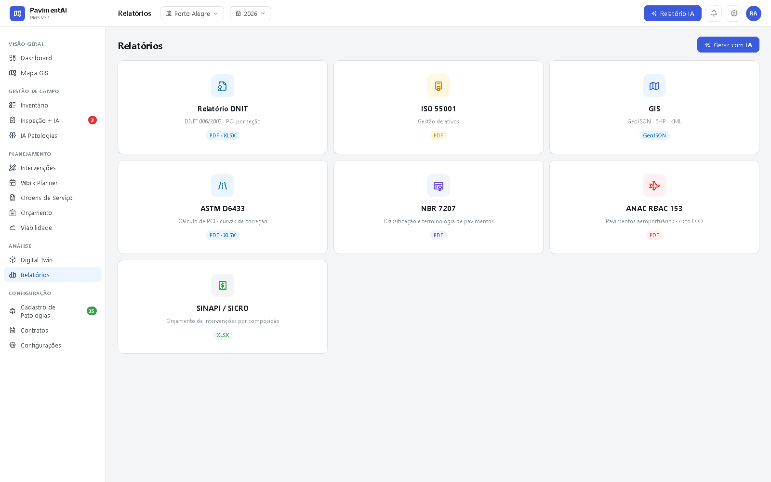The height and width of the screenshot is (482, 771).
Task: Open Mapa GIS menu item
Action: click(53, 73)
